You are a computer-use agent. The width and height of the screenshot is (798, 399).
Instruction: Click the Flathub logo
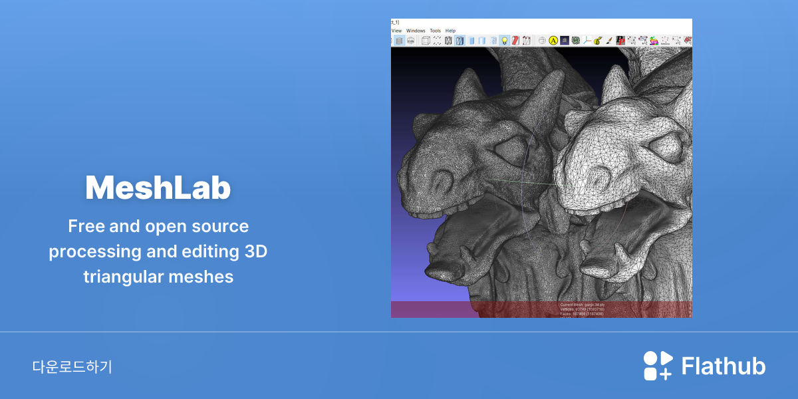click(704, 366)
